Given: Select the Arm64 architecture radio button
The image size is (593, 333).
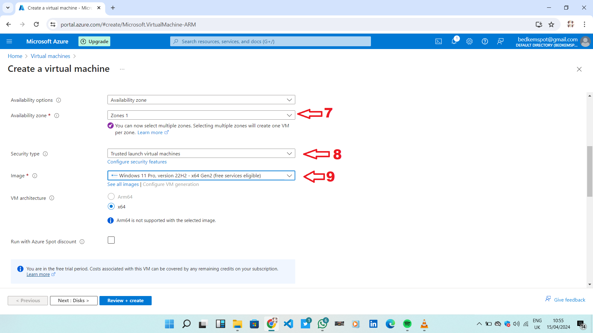Looking at the screenshot, I should (x=111, y=197).
